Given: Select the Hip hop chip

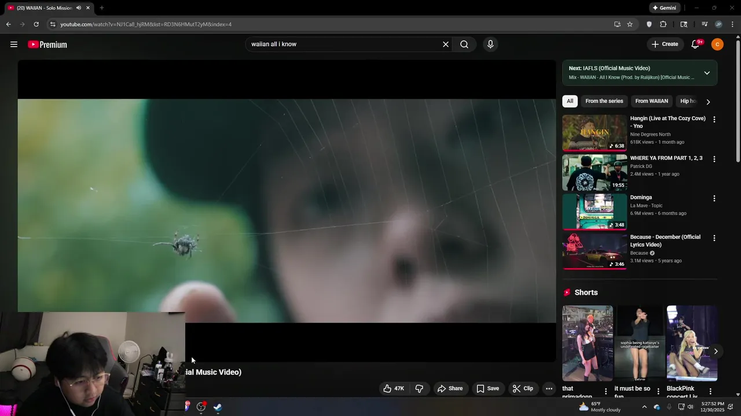Looking at the screenshot, I should [688, 101].
